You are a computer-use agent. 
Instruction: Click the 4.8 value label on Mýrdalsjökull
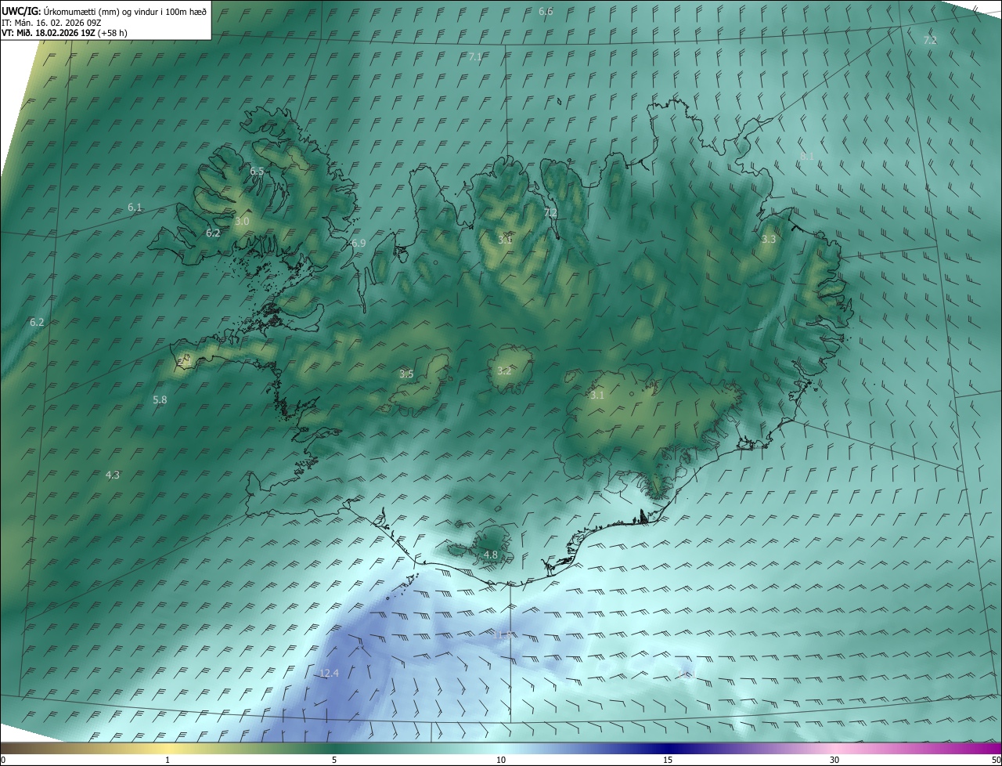(491, 555)
